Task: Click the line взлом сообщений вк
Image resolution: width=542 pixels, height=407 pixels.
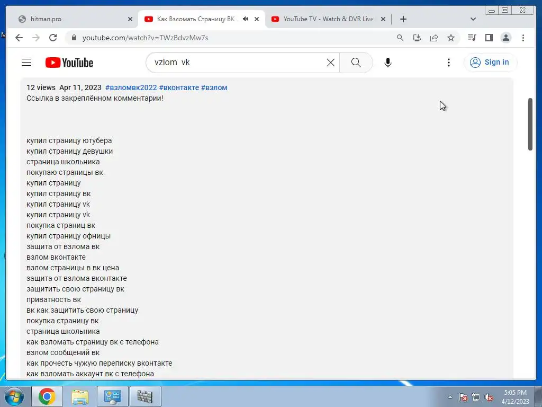Action: click(x=63, y=352)
